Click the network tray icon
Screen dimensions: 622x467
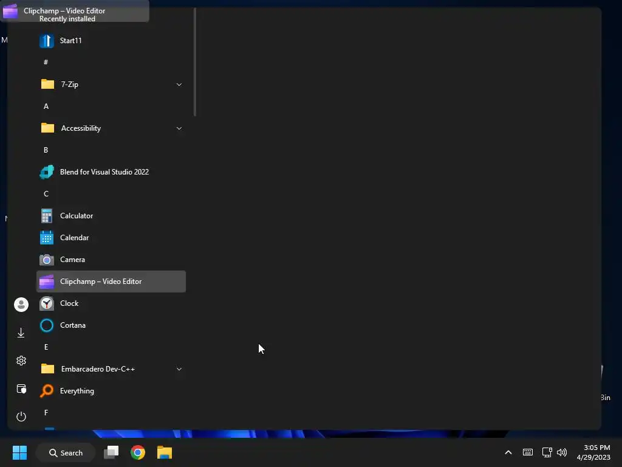pyautogui.click(x=547, y=452)
